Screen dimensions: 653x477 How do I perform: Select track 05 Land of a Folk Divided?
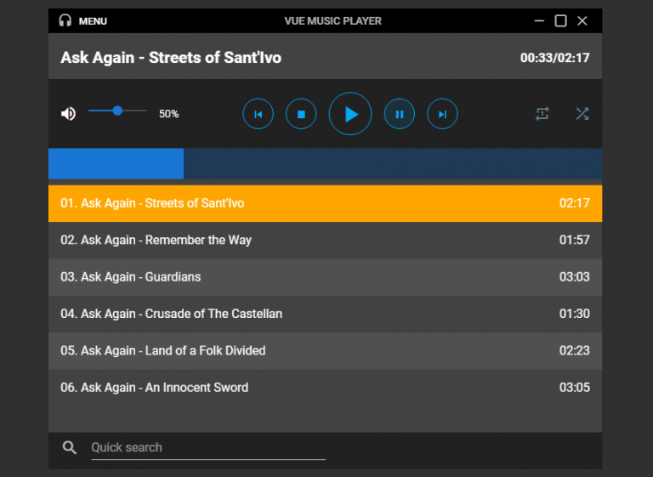click(326, 351)
